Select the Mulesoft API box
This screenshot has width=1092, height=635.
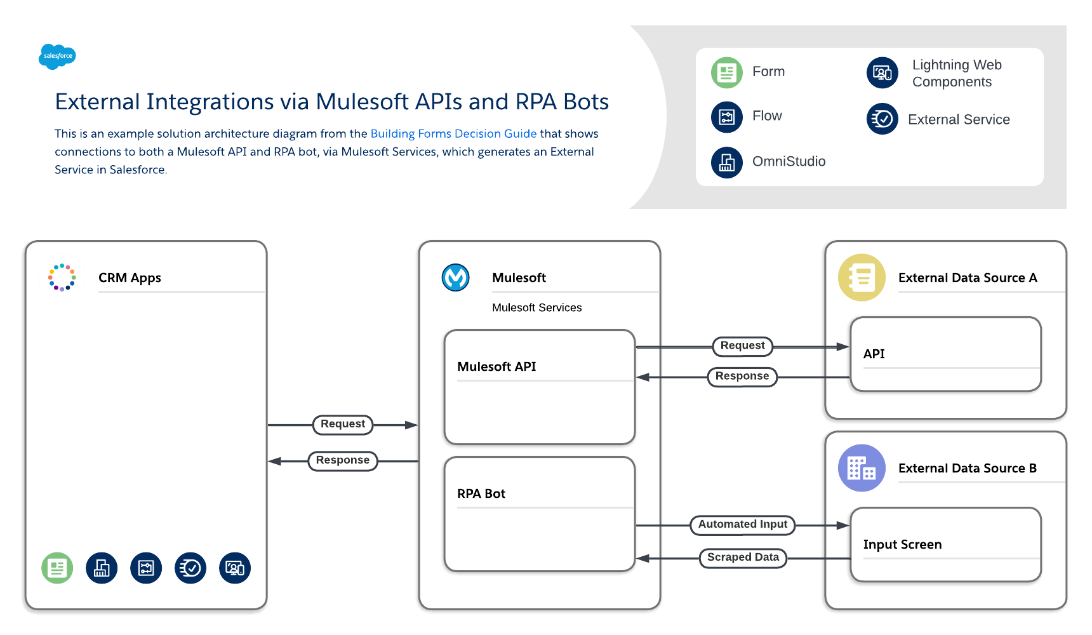540,386
